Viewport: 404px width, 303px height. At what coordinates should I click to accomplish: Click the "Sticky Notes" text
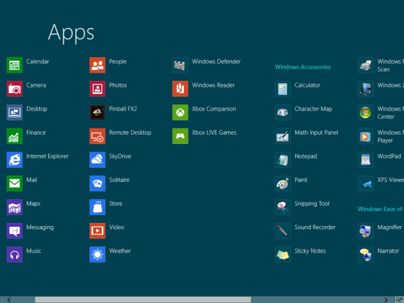tap(310, 251)
